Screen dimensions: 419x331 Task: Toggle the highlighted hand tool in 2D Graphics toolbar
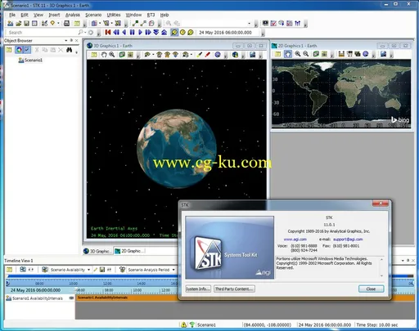(288, 54)
